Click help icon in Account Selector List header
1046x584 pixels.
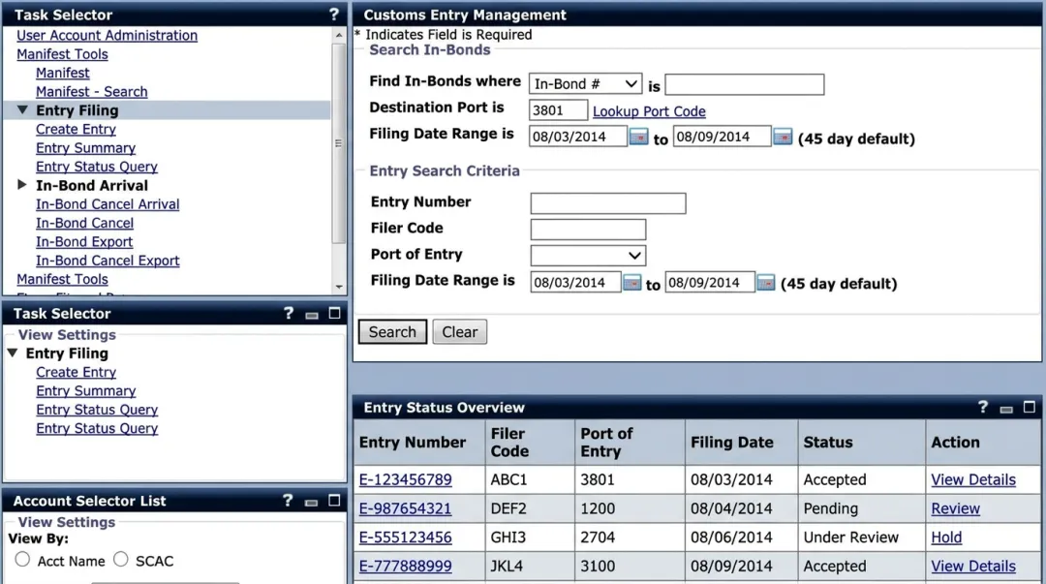click(288, 501)
